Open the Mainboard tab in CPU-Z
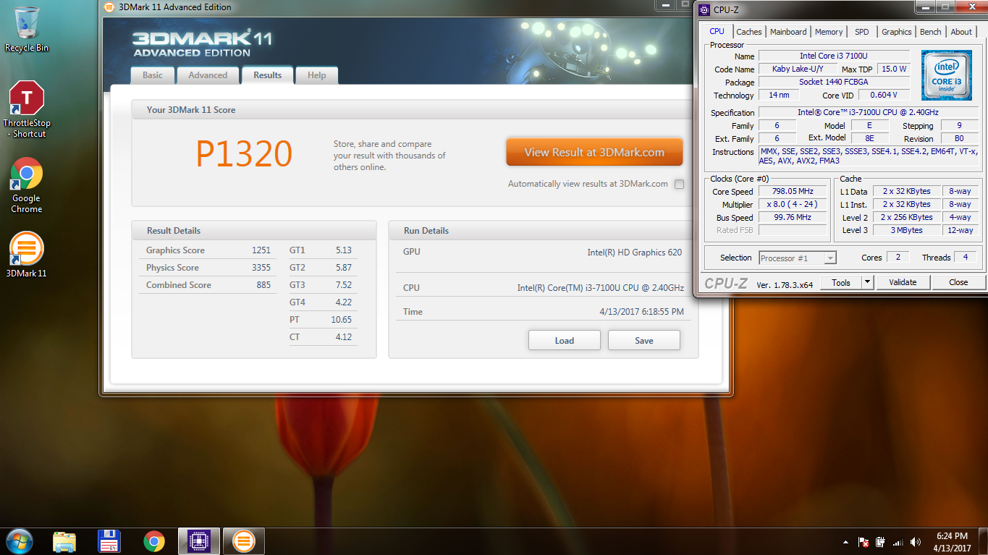This screenshot has width=988, height=555. [x=788, y=32]
